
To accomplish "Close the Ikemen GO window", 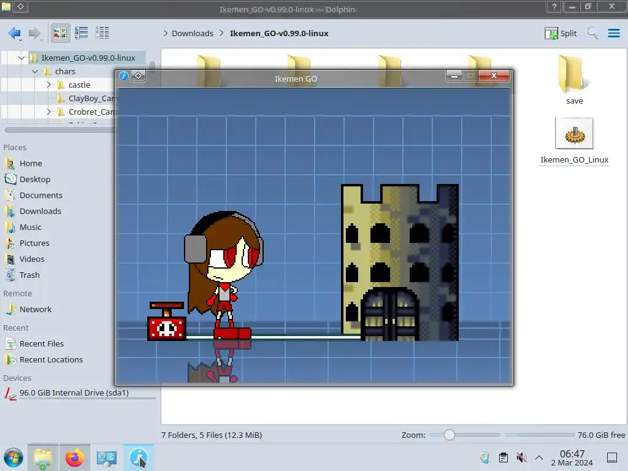I will click(x=494, y=75).
